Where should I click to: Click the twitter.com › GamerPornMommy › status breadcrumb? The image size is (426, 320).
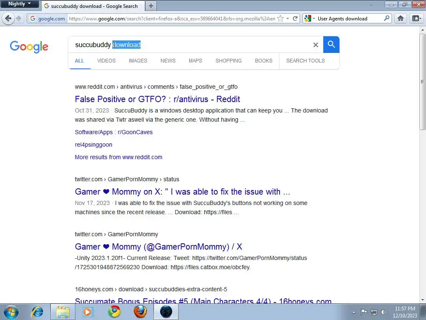click(127, 179)
